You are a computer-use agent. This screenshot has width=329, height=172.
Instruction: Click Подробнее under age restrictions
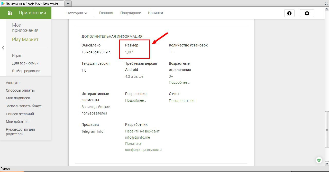(x=179, y=82)
